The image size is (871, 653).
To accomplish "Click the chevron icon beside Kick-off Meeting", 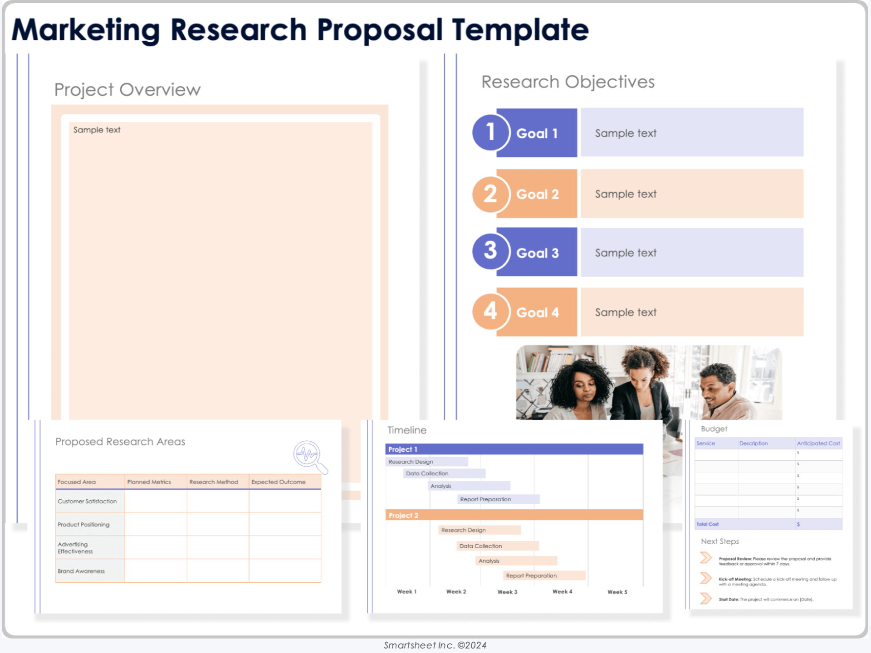I will (706, 578).
